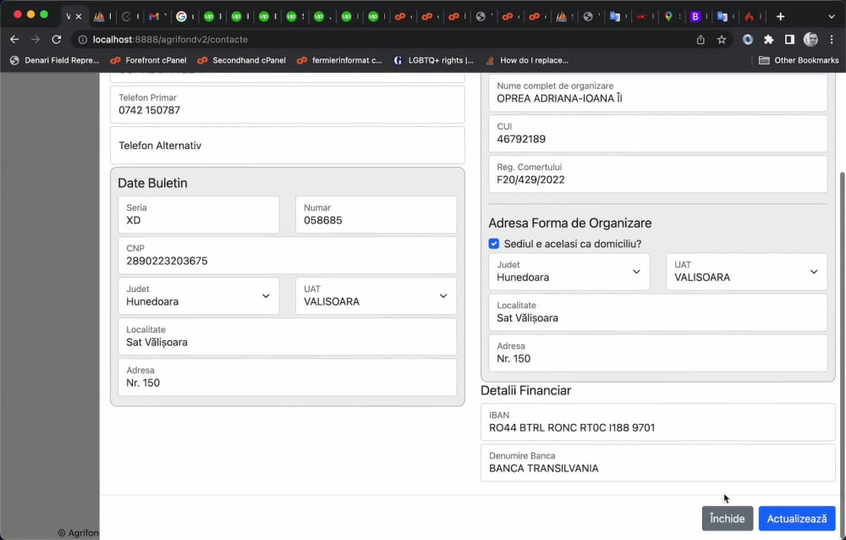846x540 pixels.
Task: Uncheck Sediul e acelasi ca domiciliu
Action: click(x=494, y=244)
